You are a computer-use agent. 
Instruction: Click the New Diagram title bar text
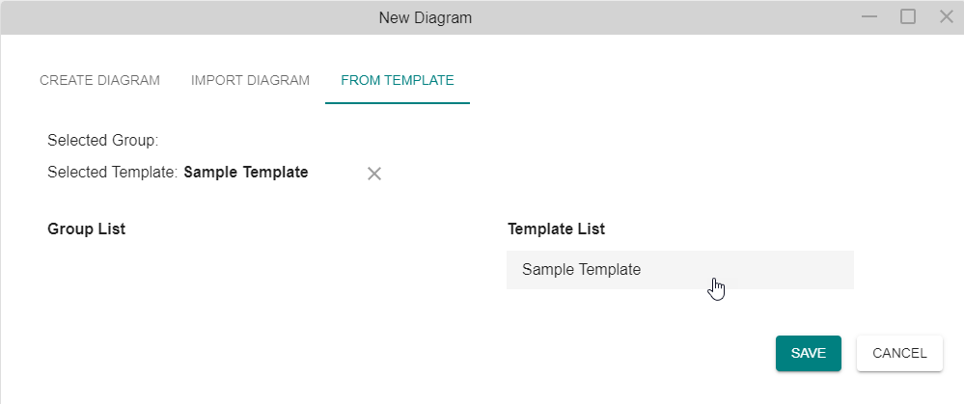coord(426,17)
